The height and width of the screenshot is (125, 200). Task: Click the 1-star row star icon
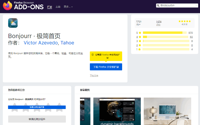pos(139,49)
